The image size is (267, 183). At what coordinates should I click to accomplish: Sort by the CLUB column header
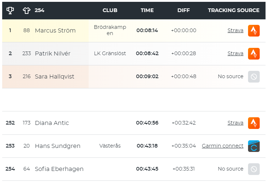[x=110, y=10]
